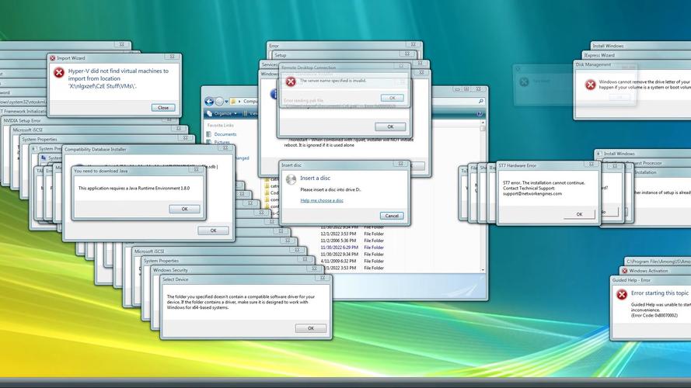Click the Documents folder icon in Favorite Links
The width and height of the screenshot is (691, 388).
(209, 134)
